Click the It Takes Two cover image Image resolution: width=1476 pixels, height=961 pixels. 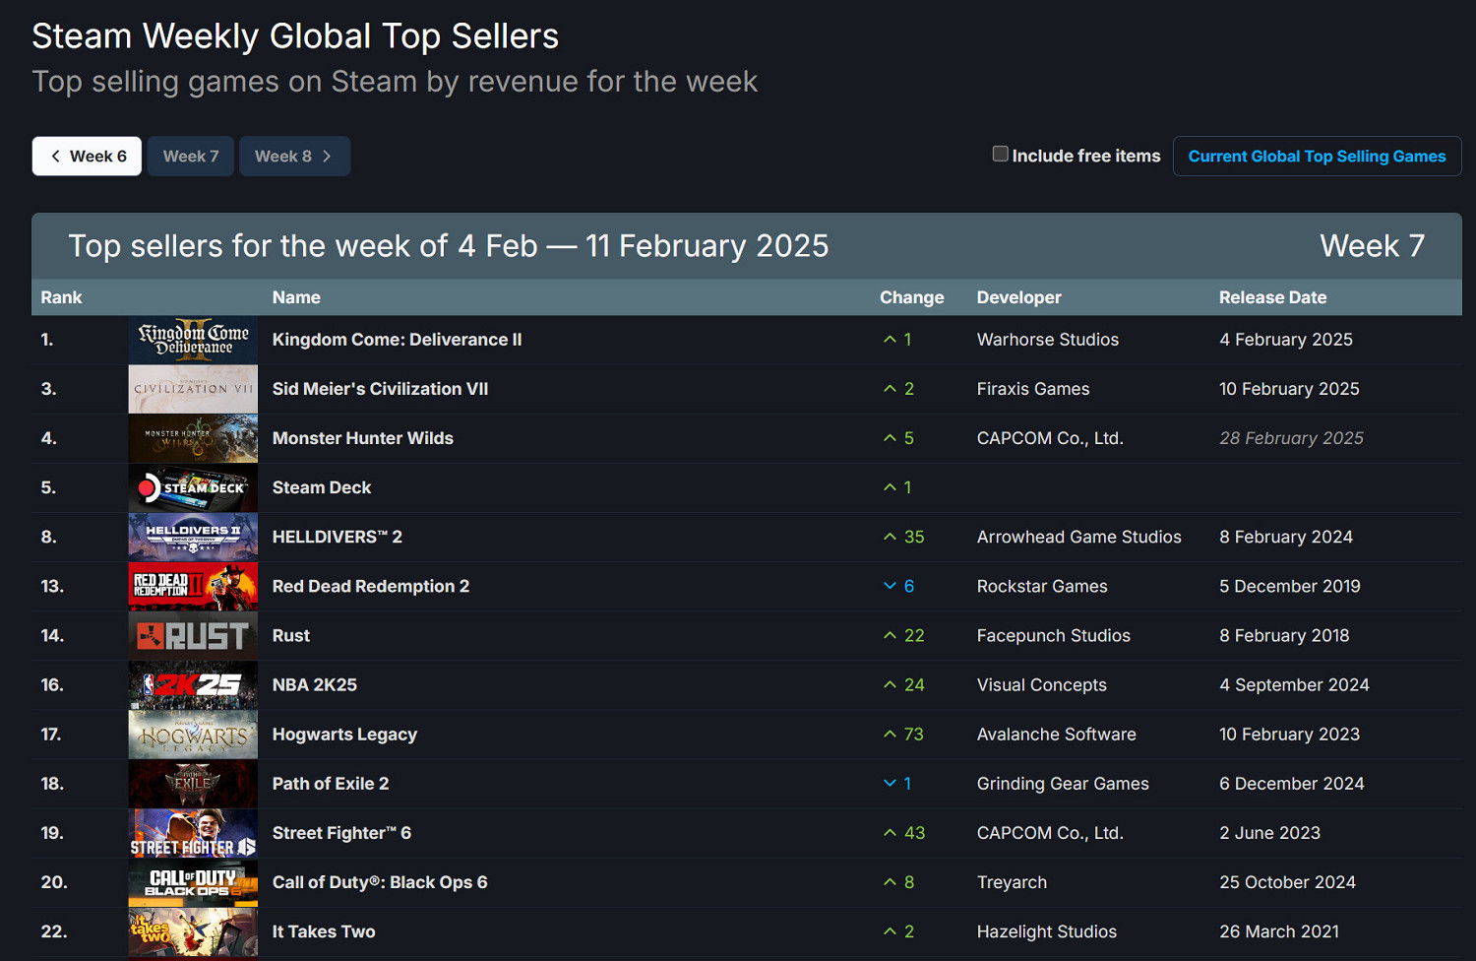(193, 931)
